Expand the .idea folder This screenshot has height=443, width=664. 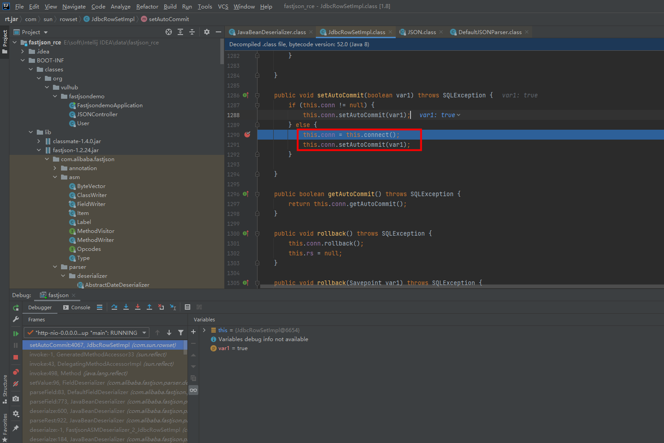(x=22, y=52)
